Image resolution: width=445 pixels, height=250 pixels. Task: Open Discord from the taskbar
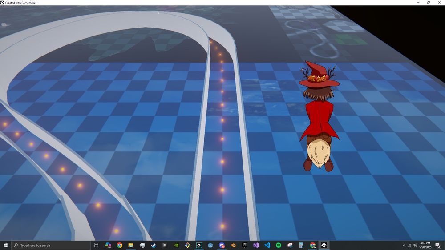222,245
